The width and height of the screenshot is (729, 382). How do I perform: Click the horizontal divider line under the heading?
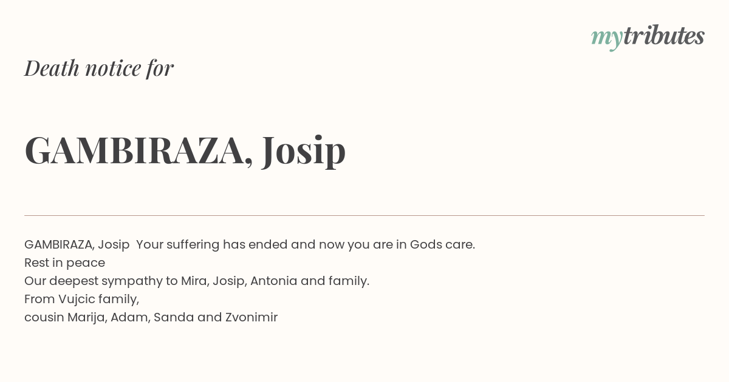364,215
